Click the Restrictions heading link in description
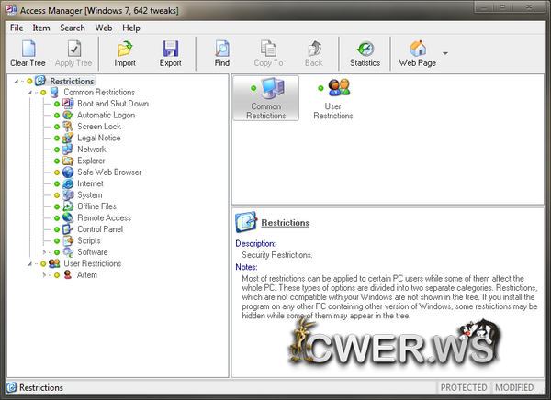 [x=285, y=223]
